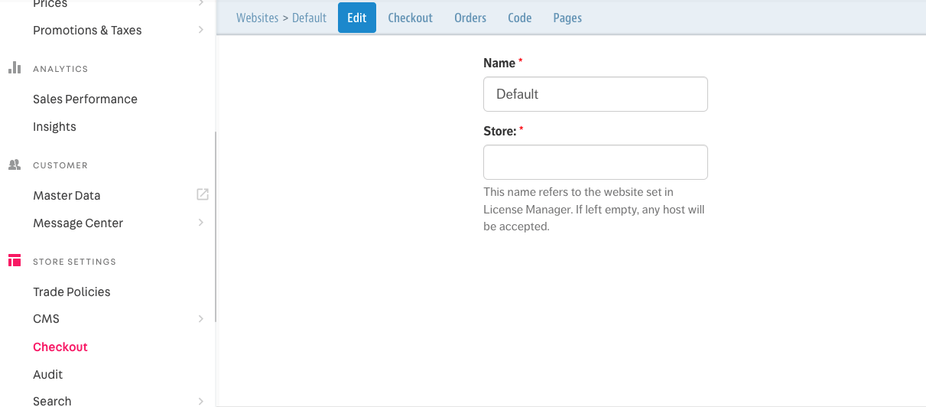Click the ANALYTICS section heading
The height and width of the screenshot is (407, 926).
click(x=60, y=69)
